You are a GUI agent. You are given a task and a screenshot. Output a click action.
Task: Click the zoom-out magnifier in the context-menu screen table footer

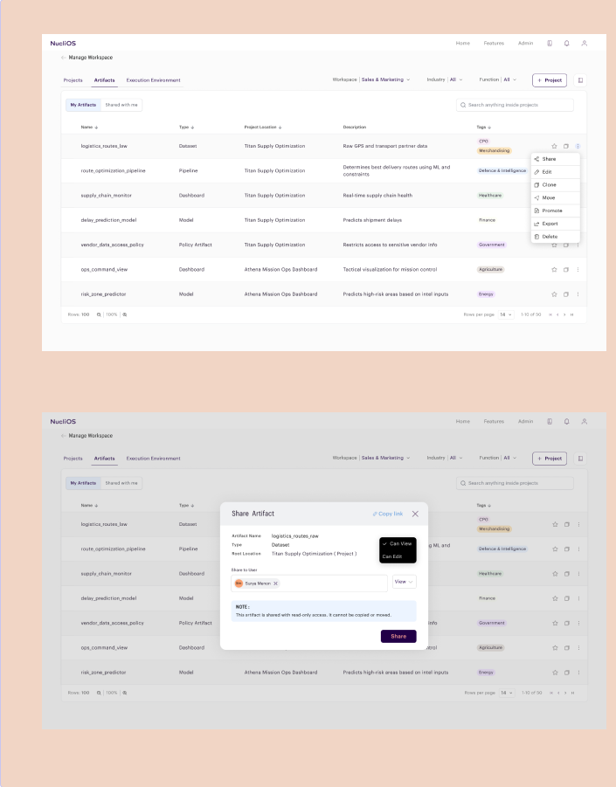99,314
